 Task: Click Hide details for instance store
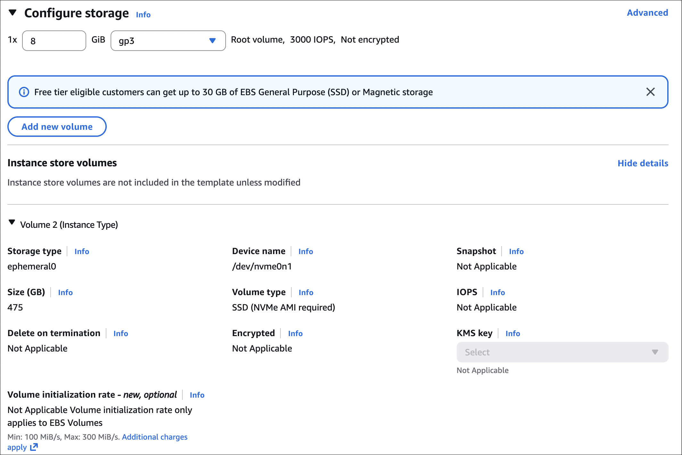pos(643,163)
